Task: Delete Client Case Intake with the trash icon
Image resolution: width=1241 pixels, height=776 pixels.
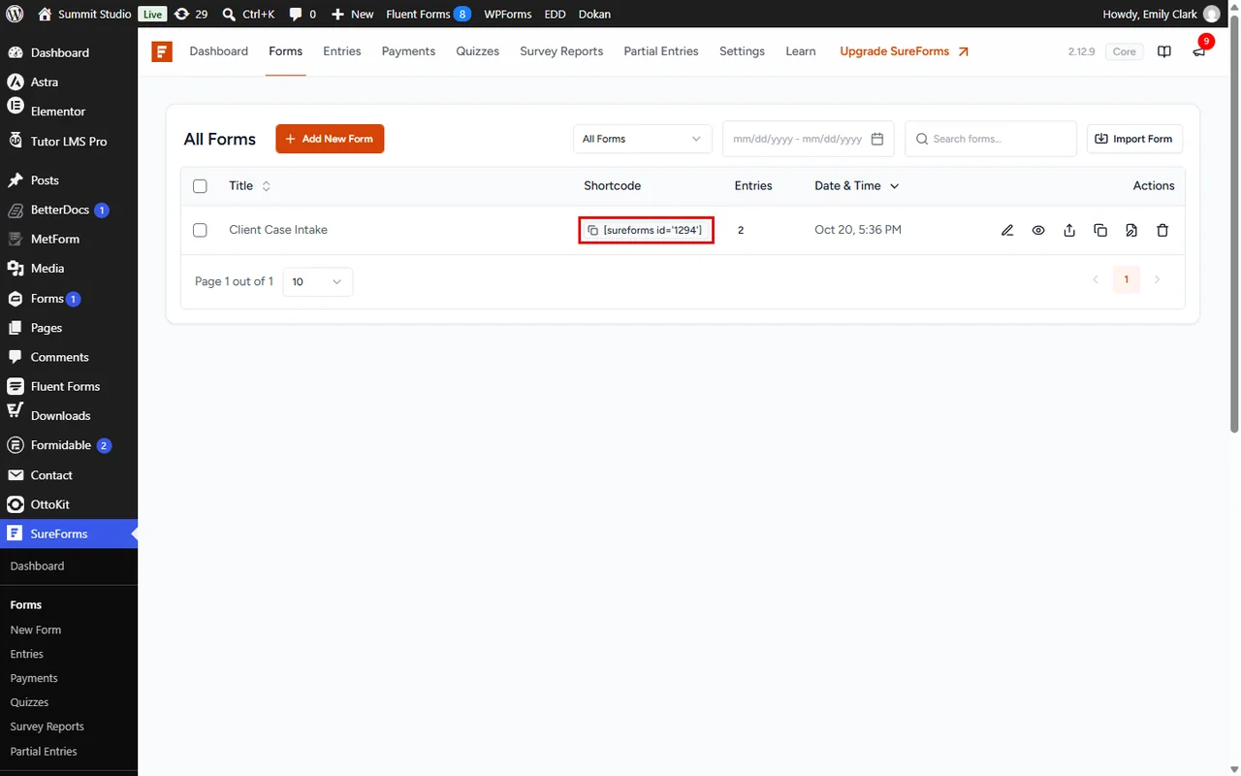Action: coord(1162,230)
